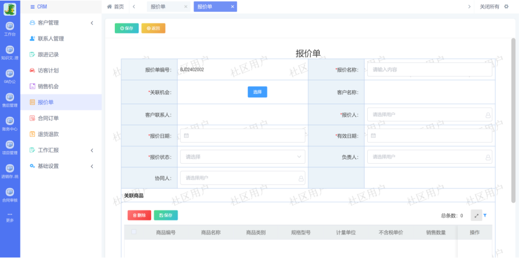The height and width of the screenshot is (258, 520).
Task: Switch to the 首页 tab
Action: [x=115, y=6]
